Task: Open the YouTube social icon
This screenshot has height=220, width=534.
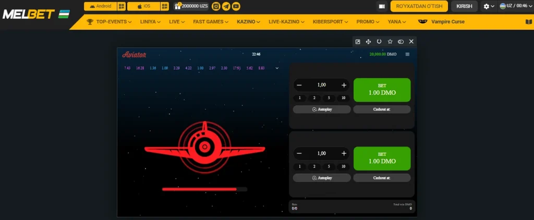Action: click(236, 6)
